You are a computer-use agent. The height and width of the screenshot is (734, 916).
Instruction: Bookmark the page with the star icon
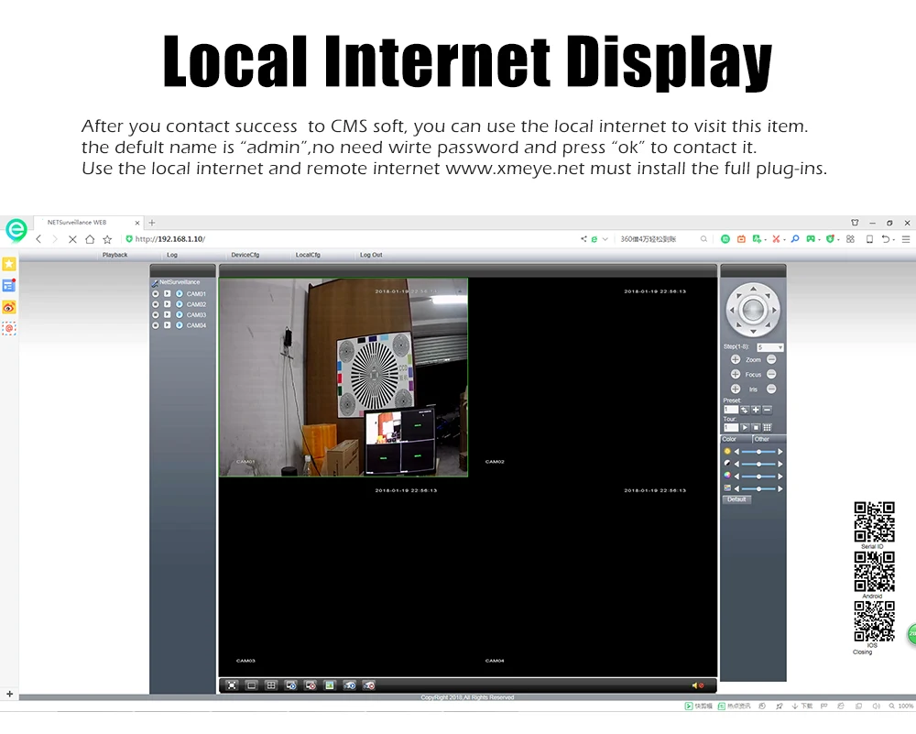[107, 239]
